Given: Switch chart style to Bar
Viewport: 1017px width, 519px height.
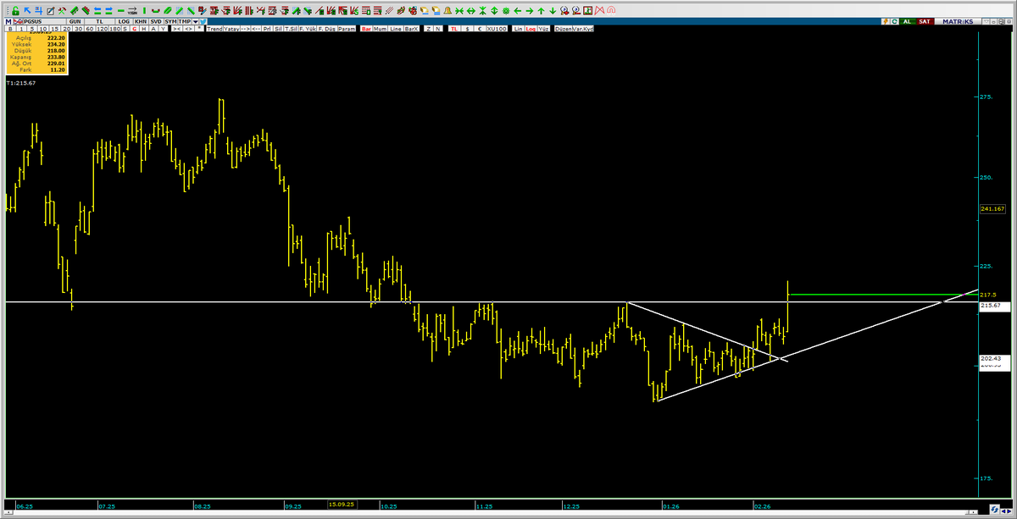Looking at the screenshot, I should pos(366,28).
